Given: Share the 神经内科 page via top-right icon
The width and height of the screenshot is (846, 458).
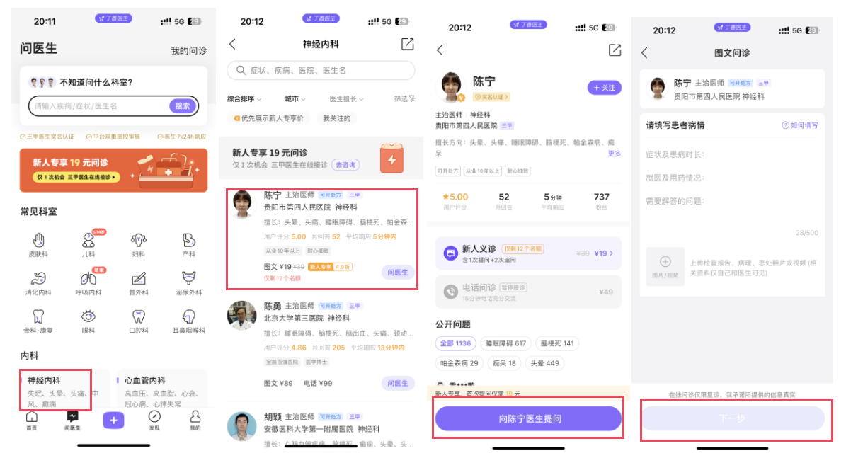Looking at the screenshot, I should coord(407,44).
